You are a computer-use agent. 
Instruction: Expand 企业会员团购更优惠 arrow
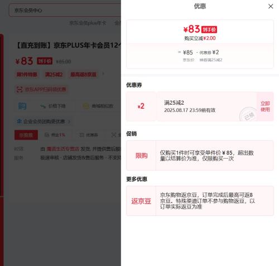pyautogui.click(x=69, y=122)
